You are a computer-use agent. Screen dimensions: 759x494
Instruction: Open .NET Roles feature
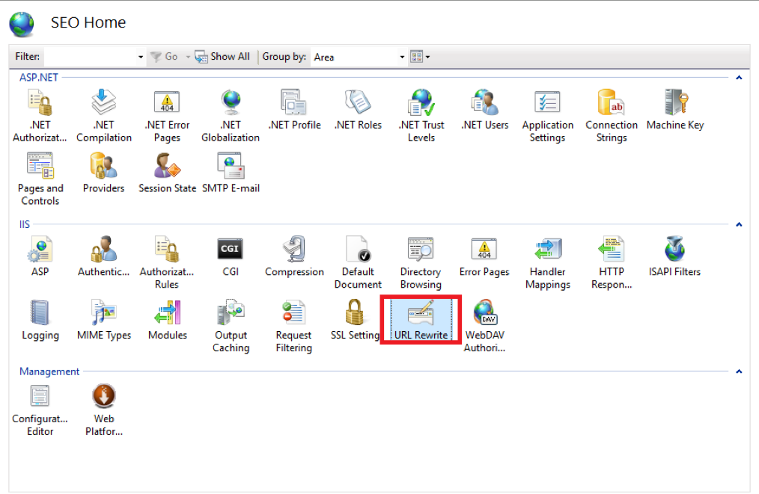358,110
